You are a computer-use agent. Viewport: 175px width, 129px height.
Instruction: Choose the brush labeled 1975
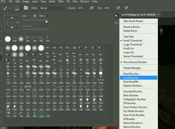101,101
